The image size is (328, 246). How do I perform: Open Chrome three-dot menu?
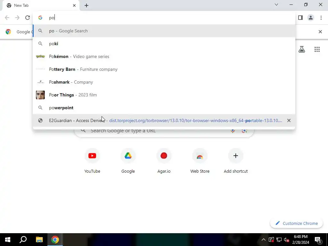click(x=321, y=18)
